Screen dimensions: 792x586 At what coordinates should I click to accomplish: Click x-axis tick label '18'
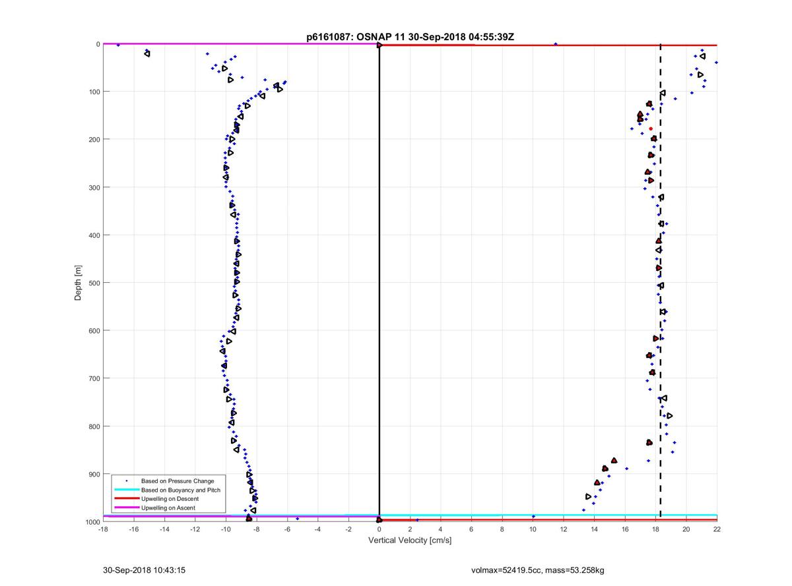point(655,529)
